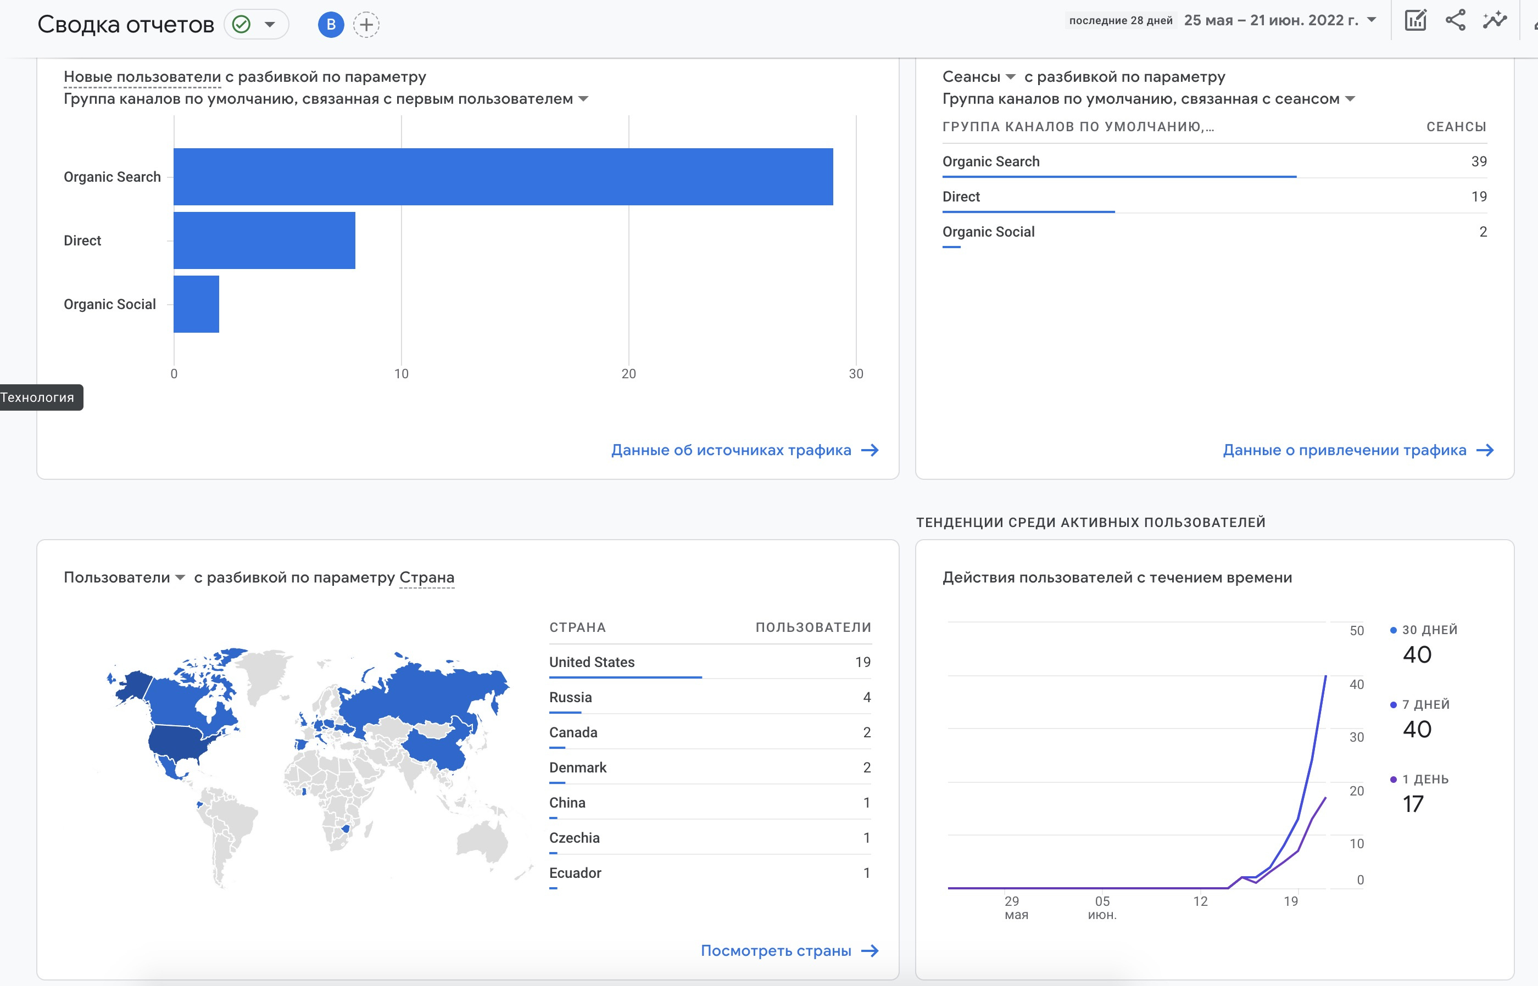
Task: Click the Organic Search bar in chart
Action: point(503,177)
